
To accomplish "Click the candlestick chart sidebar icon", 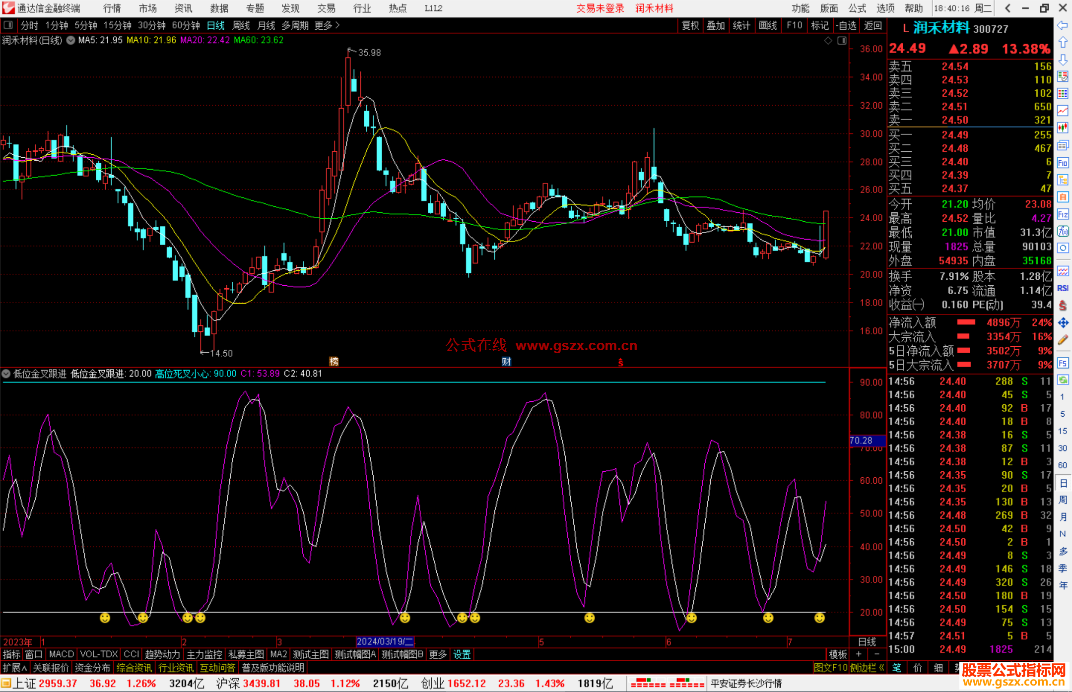I will tap(1063, 127).
